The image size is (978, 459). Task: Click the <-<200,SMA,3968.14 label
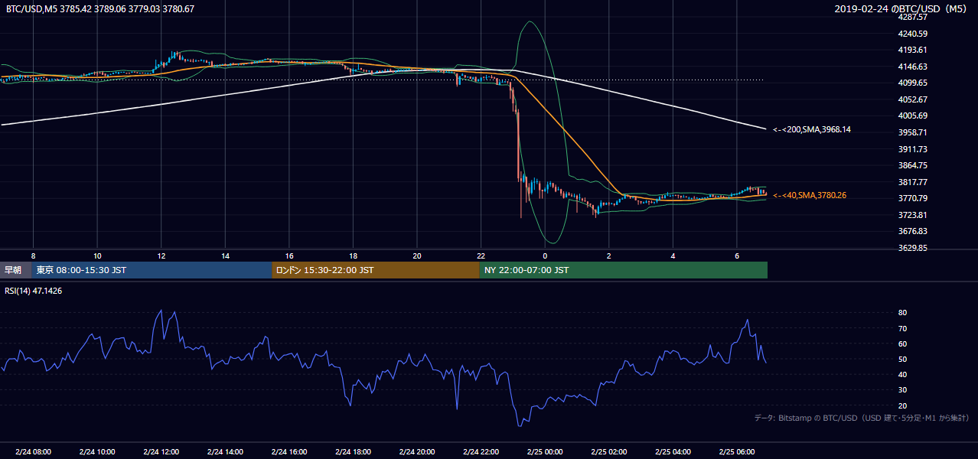[812, 130]
